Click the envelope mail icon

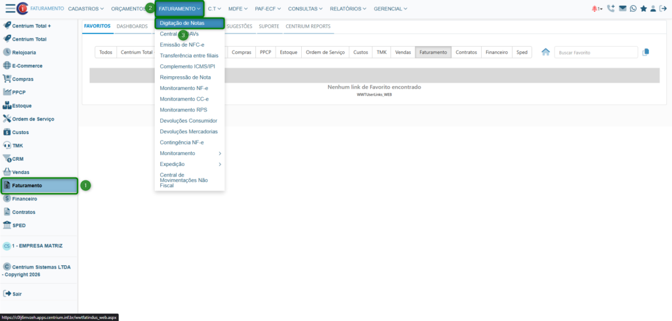pyautogui.click(x=623, y=9)
